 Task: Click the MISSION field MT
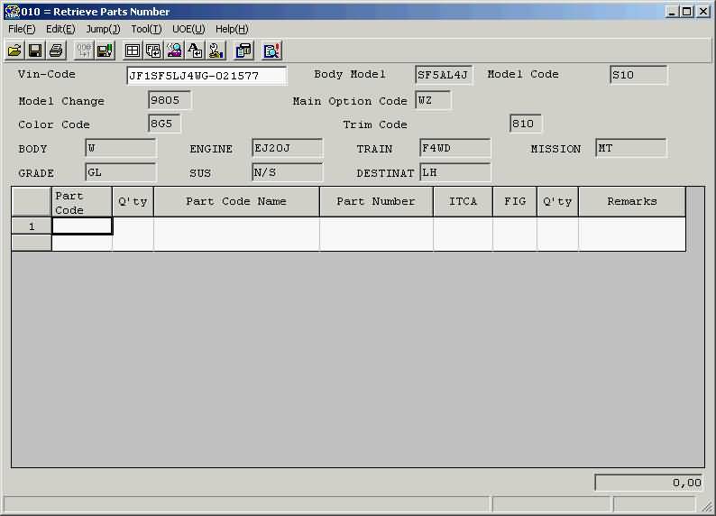pos(631,148)
